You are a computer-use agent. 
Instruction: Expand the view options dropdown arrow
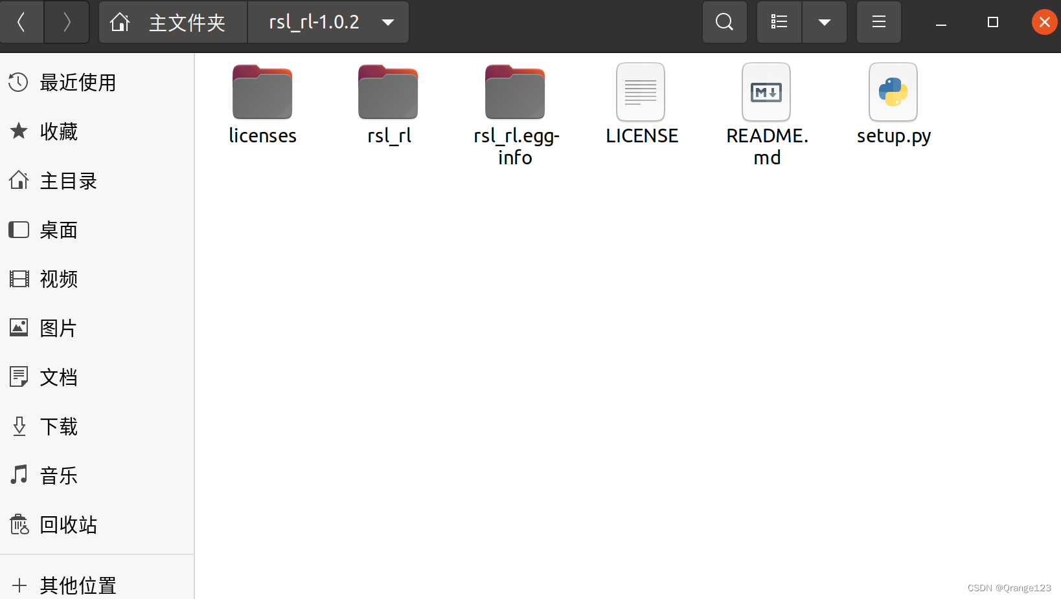point(825,22)
